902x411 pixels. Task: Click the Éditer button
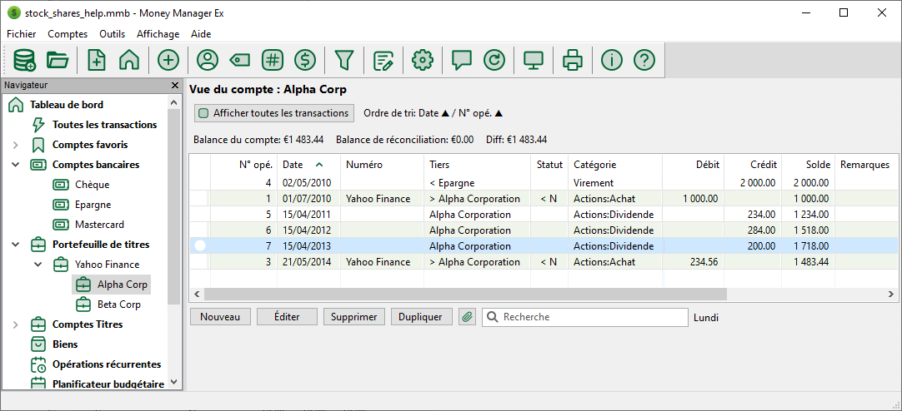click(287, 316)
